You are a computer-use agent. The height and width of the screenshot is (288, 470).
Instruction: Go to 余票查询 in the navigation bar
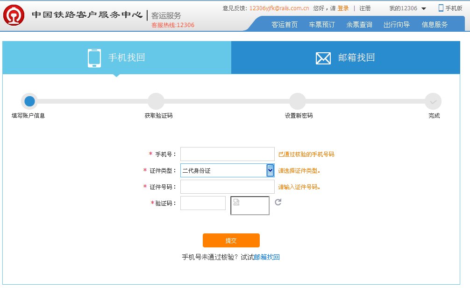[358, 24]
